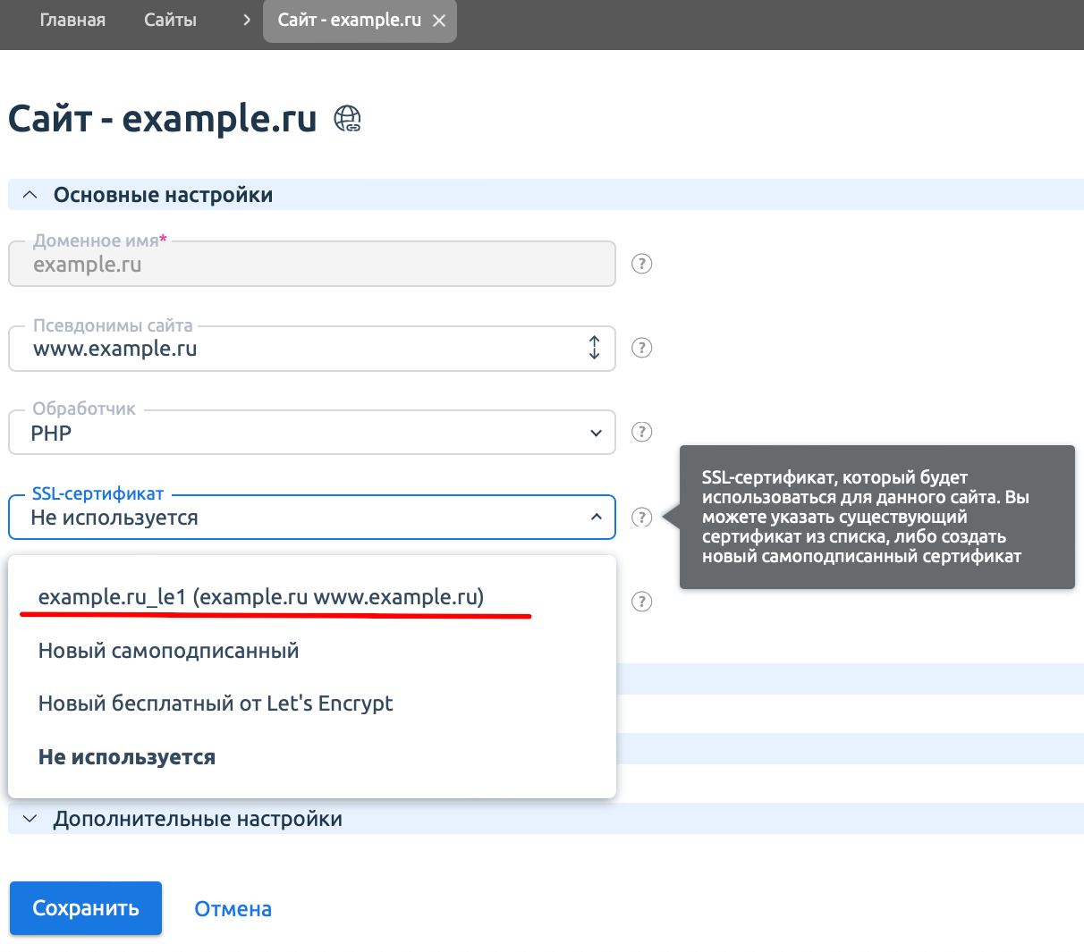This screenshot has height=952, width=1084.
Task: Expand the Псевдонимы сайта field with arrows icon
Action: click(595, 348)
